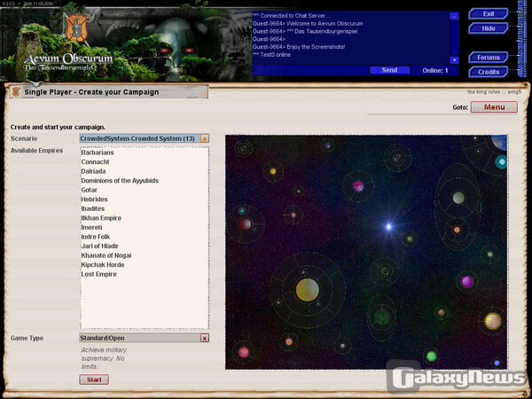Click the purple planet on right side

tap(467, 282)
